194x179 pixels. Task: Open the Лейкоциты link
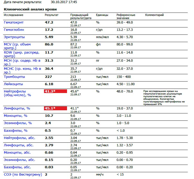coord(13,84)
